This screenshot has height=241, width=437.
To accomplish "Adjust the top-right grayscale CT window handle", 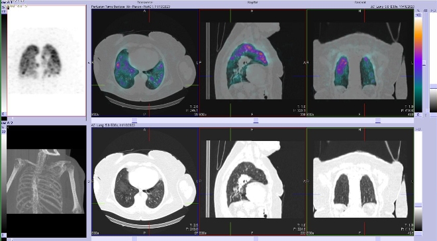I will (433, 86).
